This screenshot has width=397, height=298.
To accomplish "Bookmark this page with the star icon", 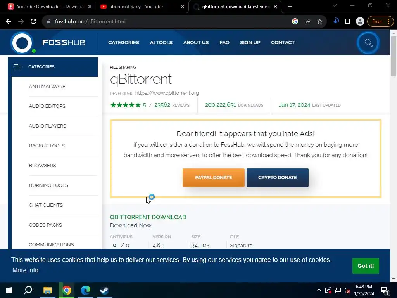I will [320, 22].
